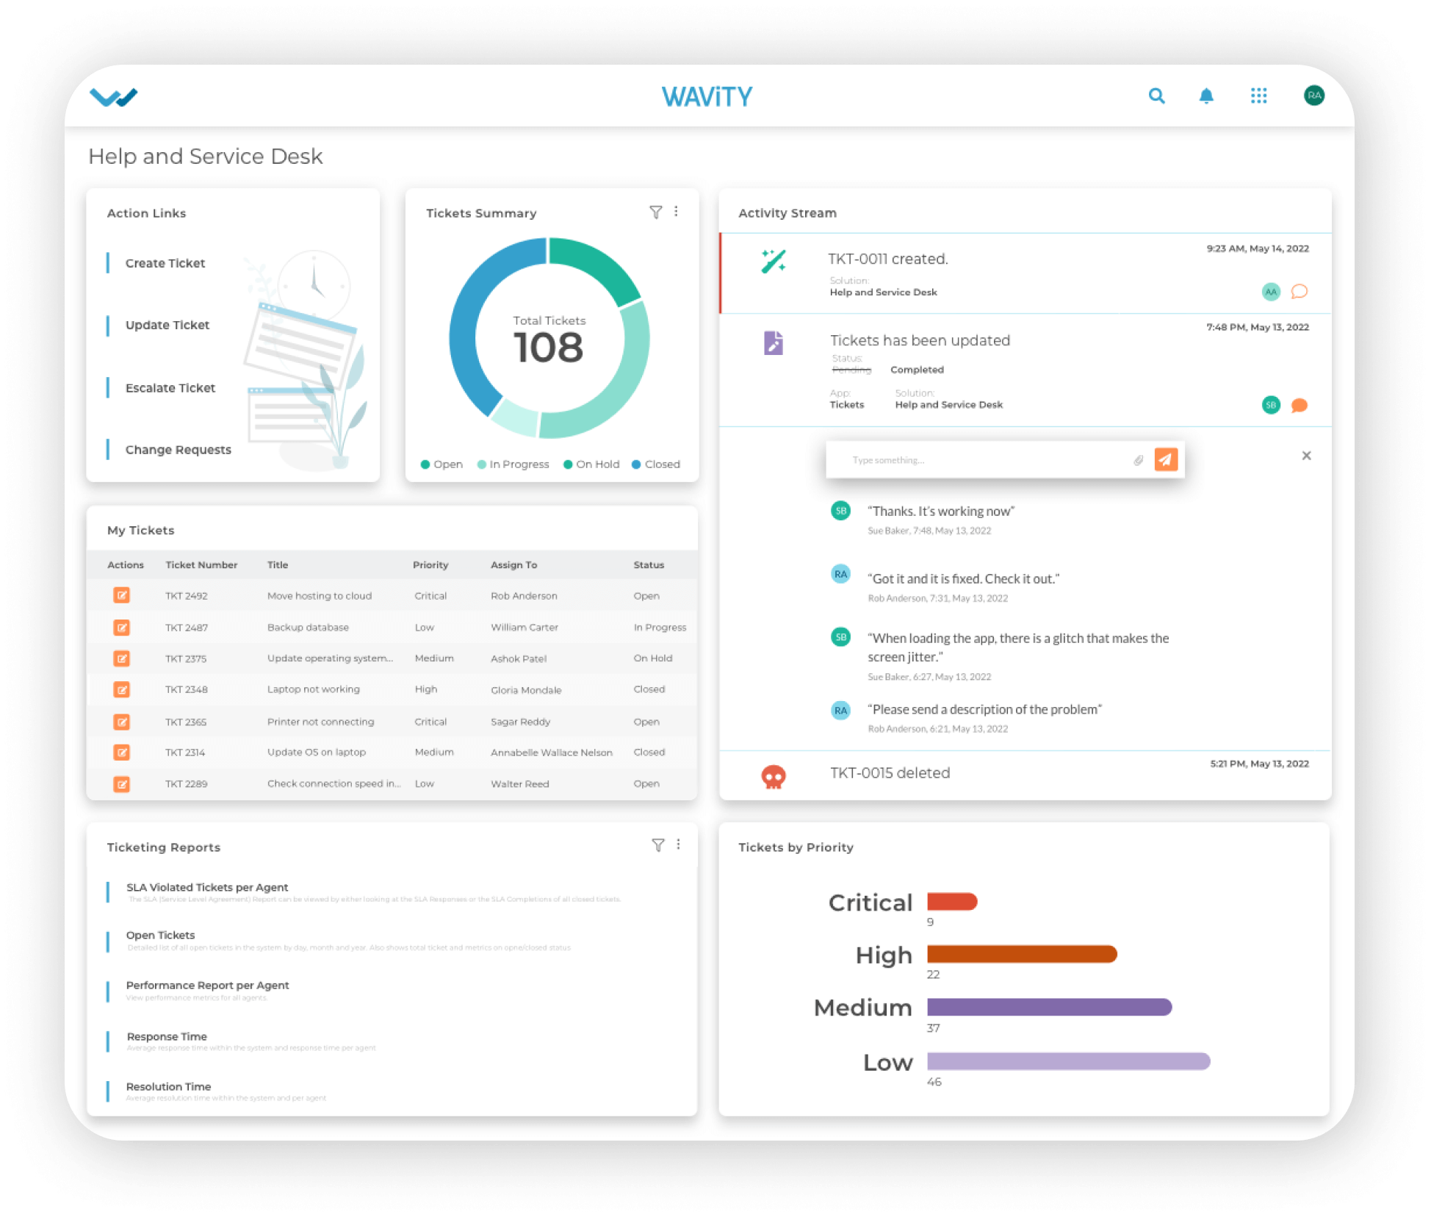Viewport: 1431px width, 1217px height.
Task: Toggle the Open legend in Tickets Summary
Action: click(441, 464)
